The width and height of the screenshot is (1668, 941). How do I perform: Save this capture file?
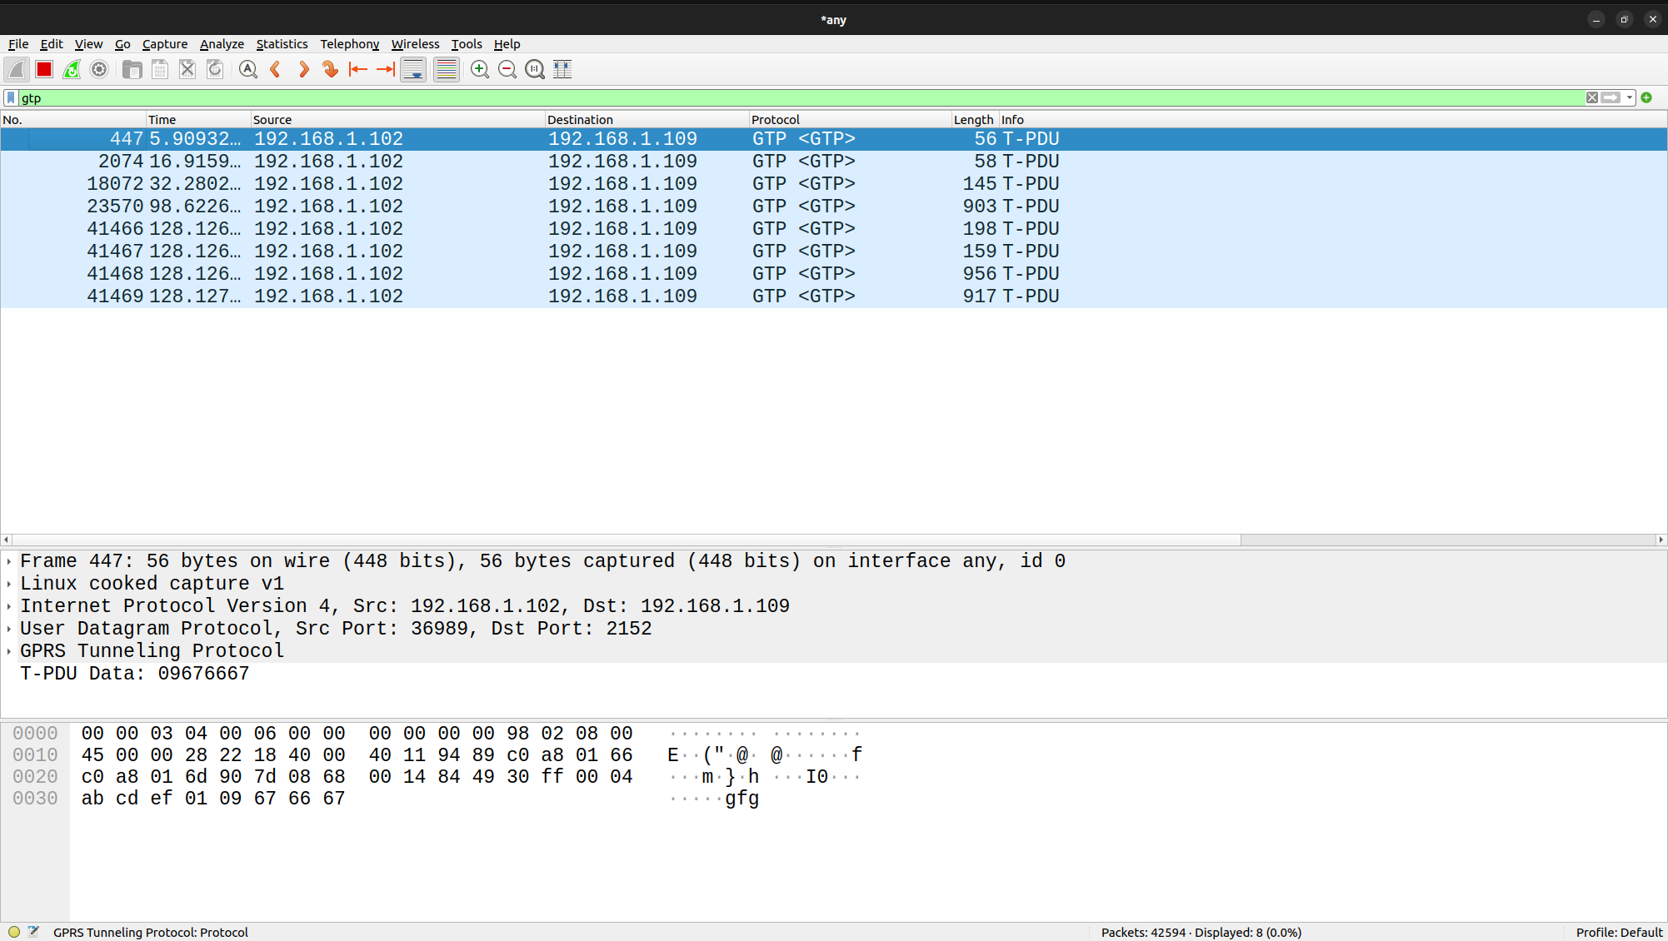tap(160, 70)
